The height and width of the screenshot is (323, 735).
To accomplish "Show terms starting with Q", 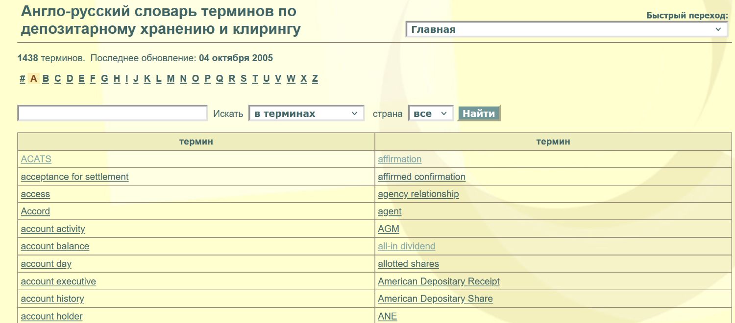I will tap(220, 78).
